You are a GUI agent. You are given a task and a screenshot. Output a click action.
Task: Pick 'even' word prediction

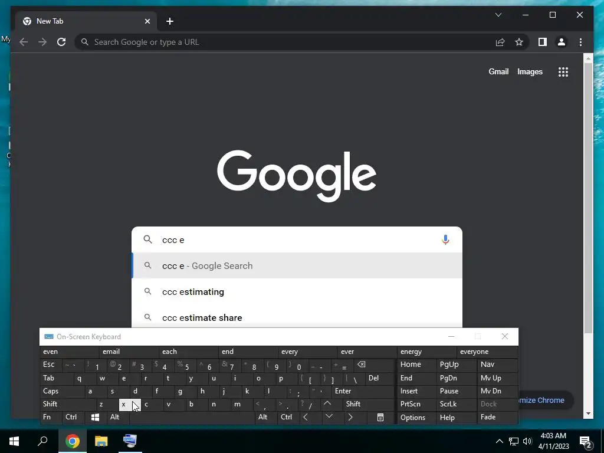coord(70,352)
